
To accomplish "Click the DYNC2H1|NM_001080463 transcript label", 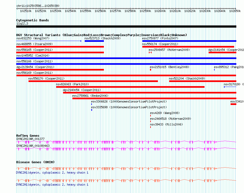I will tap(33, 146).
